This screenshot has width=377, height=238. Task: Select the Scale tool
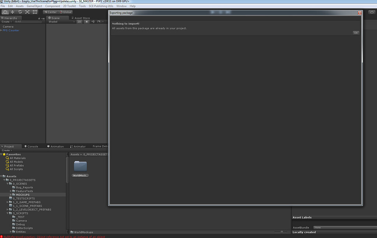pos(27,12)
